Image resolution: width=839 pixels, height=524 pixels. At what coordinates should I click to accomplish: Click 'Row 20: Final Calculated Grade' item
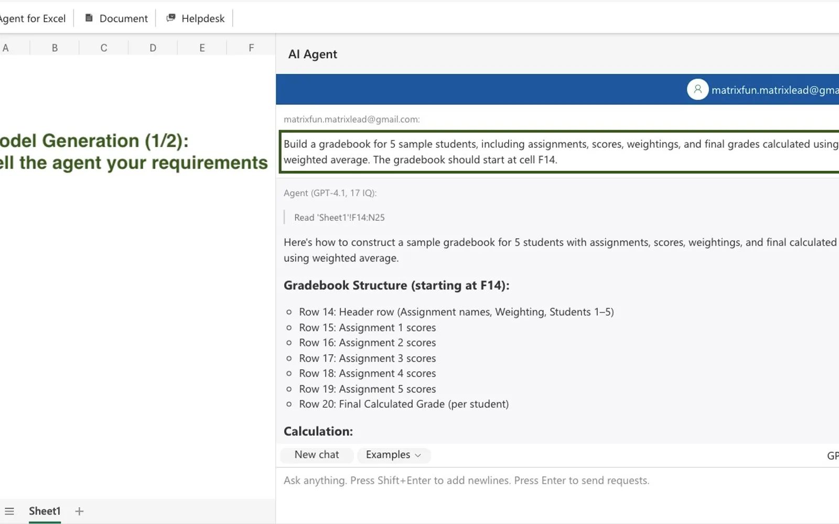point(404,405)
